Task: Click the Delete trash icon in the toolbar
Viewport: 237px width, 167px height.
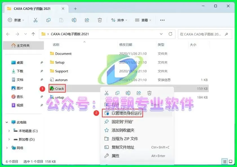Action: click(x=100, y=20)
